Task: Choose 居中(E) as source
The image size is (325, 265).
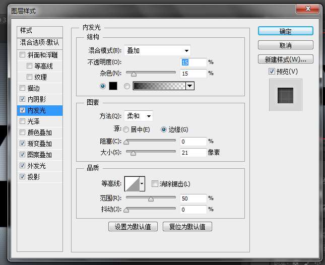Action: (x=126, y=129)
